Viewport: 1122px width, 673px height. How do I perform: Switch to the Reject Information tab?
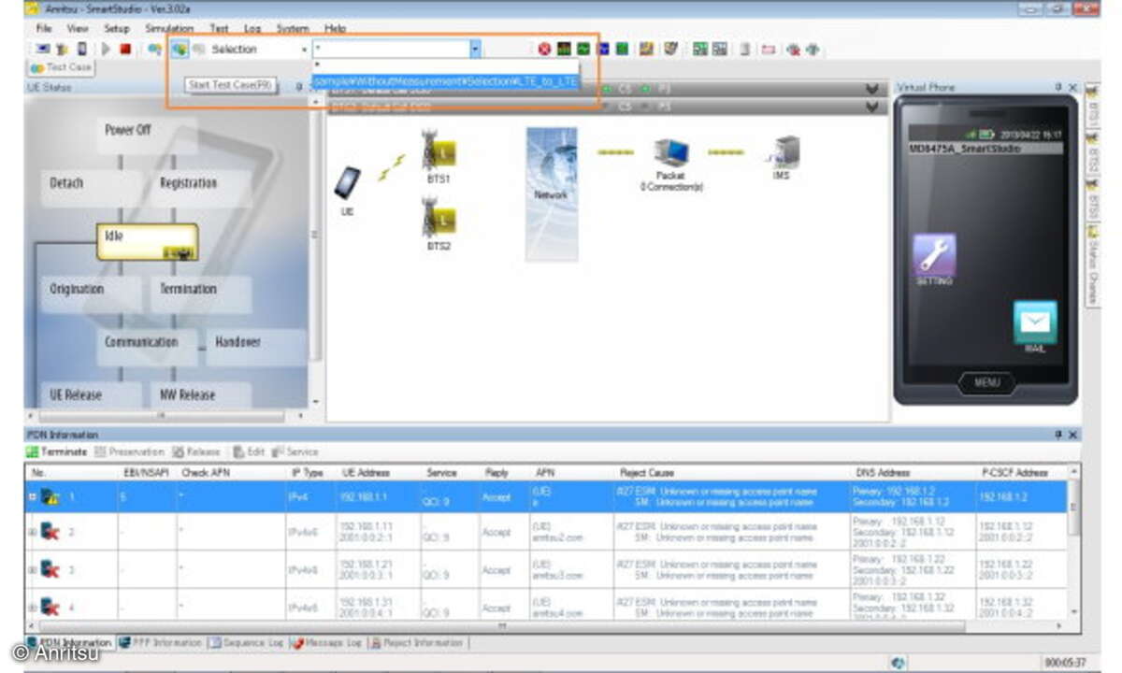[x=416, y=643]
